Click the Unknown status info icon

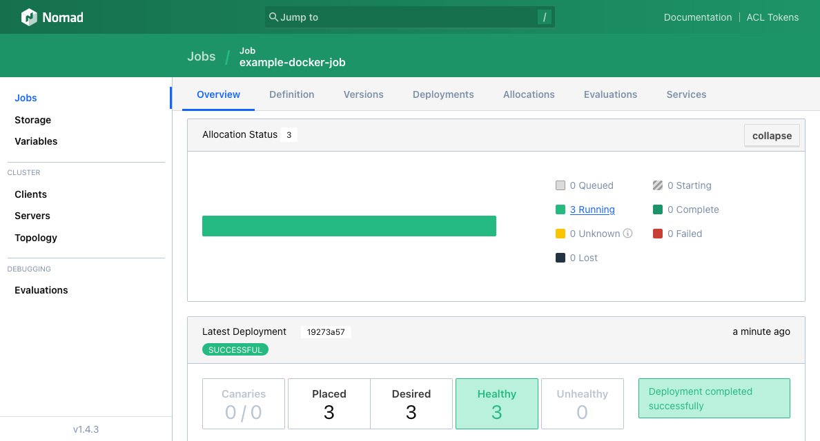pos(627,234)
